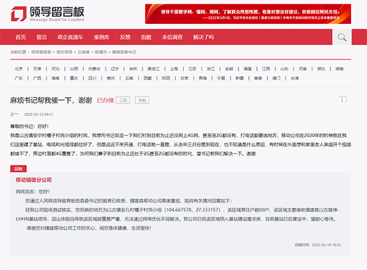This screenshot has height=270, width=367.
Task: Select 北京 in the province list
Action: [x=19, y=69]
